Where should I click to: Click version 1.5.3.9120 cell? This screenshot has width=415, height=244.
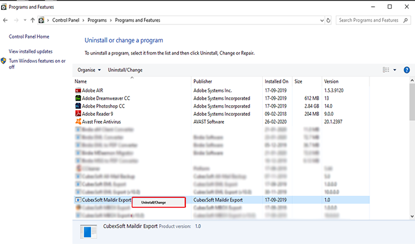[x=334, y=91]
